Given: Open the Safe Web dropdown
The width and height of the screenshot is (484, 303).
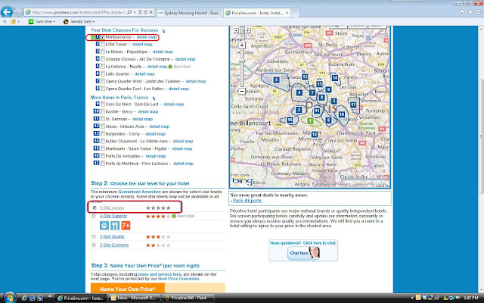Looking at the screenshot, I should click(x=42, y=22).
